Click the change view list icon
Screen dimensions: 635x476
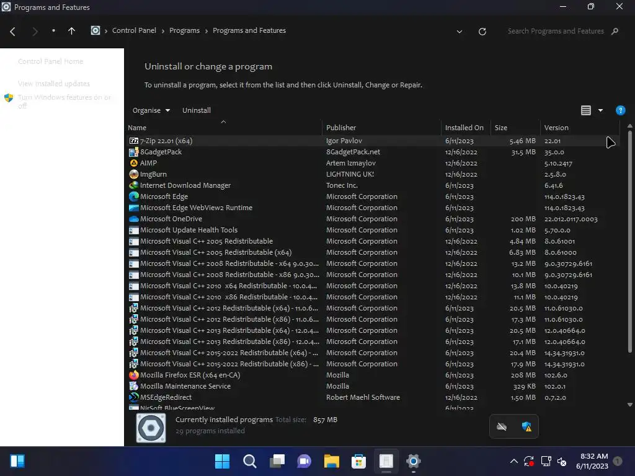point(585,110)
